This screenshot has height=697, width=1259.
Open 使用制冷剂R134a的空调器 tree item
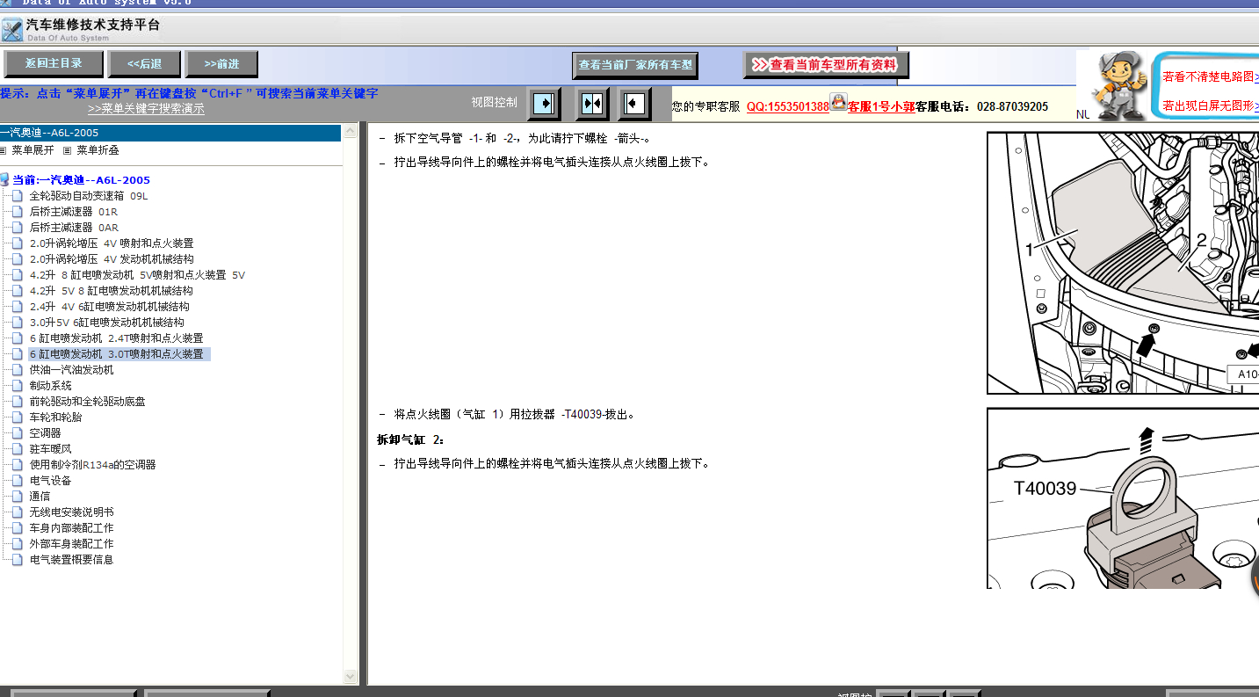point(92,465)
